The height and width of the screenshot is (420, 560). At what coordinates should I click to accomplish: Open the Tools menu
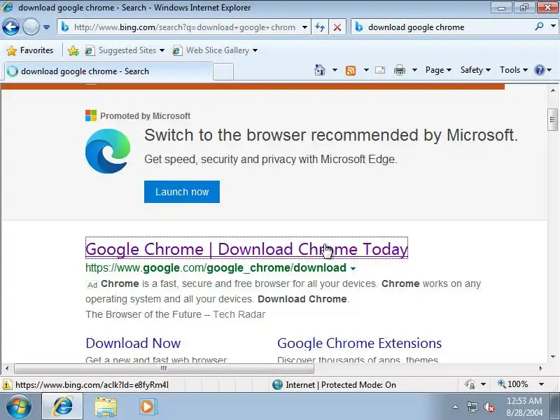(514, 70)
